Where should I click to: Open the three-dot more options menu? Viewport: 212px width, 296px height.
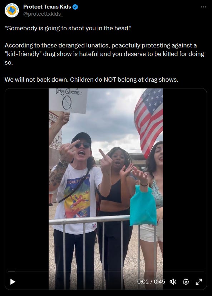click(x=203, y=7)
